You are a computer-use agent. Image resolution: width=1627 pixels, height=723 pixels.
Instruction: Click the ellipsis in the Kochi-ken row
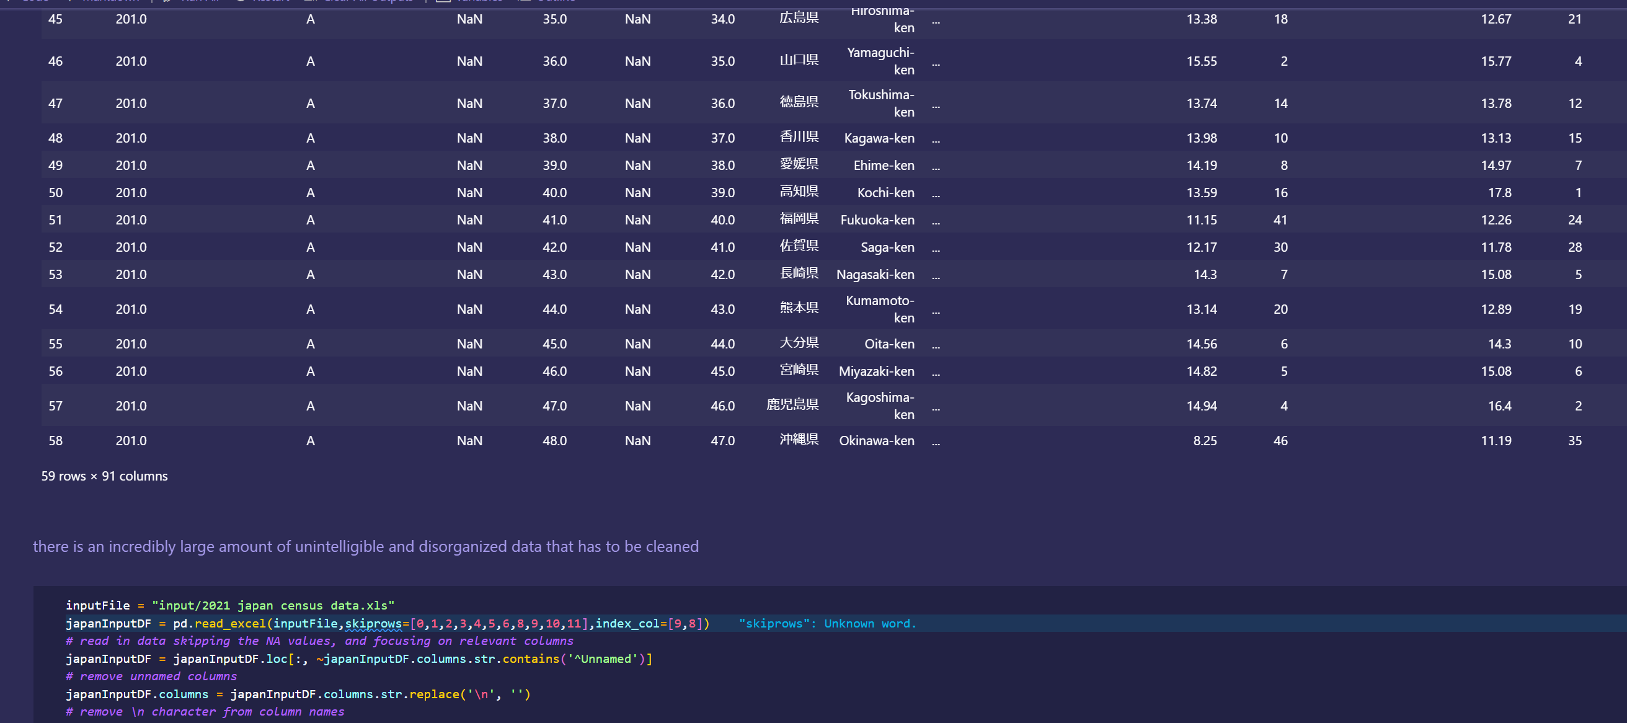coord(936,193)
